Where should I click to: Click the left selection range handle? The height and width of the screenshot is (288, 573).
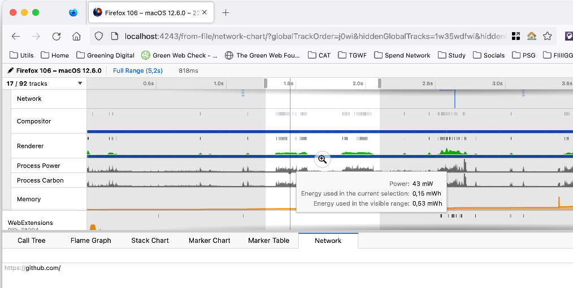pos(265,83)
